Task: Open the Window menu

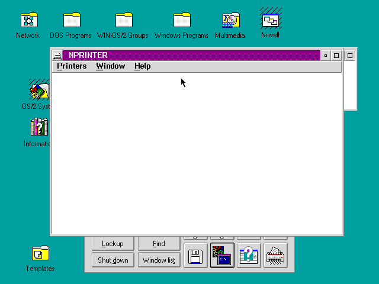Action: click(x=111, y=66)
